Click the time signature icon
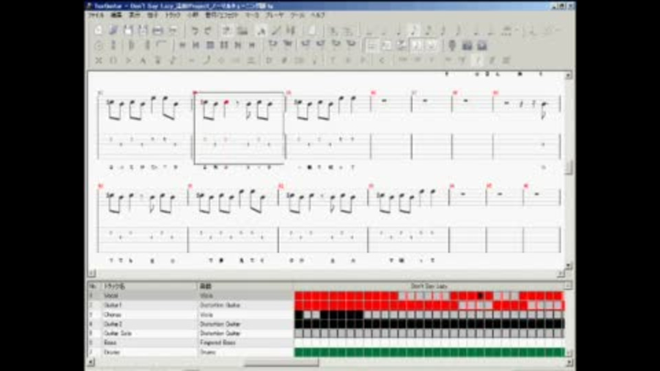660x371 pixels. click(113, 45)
